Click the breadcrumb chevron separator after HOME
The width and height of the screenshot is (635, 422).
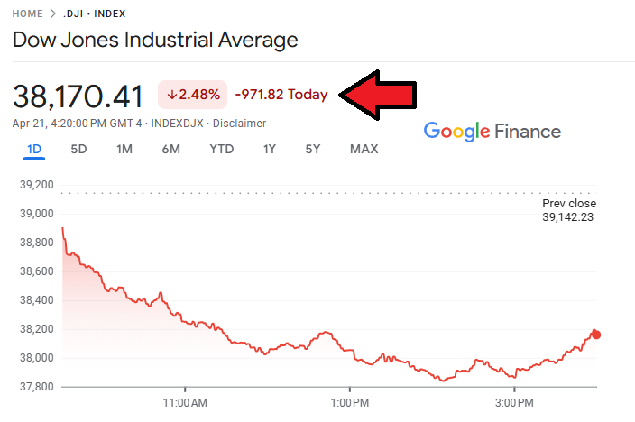pos(53,14)
